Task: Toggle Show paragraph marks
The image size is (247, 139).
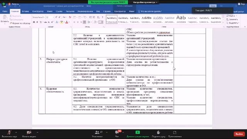Action: click(103, 17)
